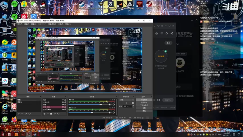Click 停止推流 stop streaming button
This screenshot has width=243, height=137.
pos(144,100)
